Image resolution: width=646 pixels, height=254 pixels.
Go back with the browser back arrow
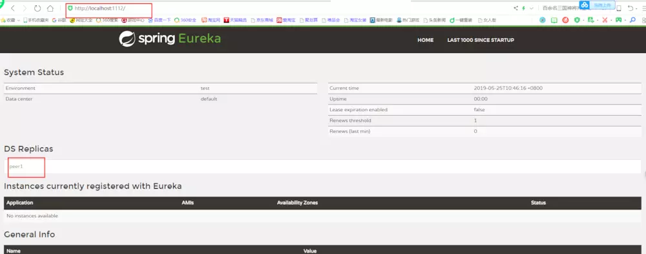[x=13, y=8]
